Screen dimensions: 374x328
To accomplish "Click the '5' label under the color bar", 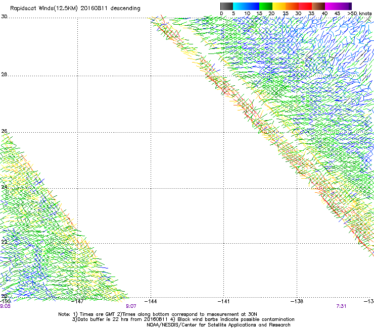I will [233, 14].
